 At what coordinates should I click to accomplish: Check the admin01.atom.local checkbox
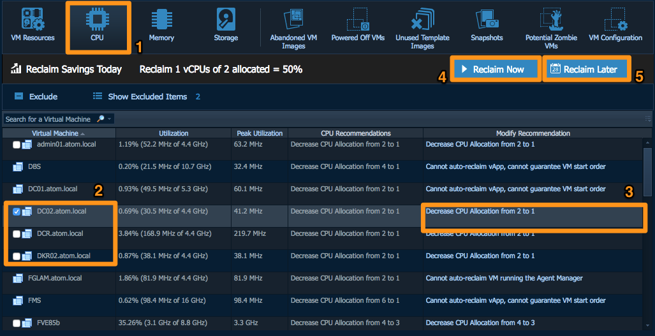17,145
